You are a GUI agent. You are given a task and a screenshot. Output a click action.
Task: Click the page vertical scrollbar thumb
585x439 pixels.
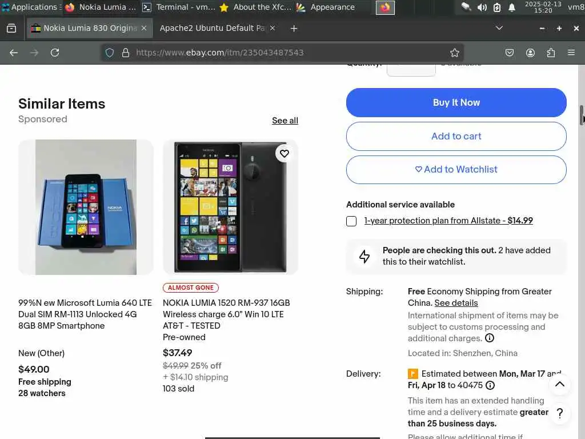click(x=581, y=115)
